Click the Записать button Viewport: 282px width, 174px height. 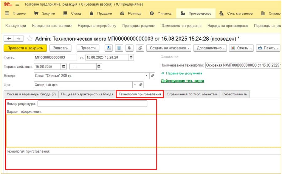(60, 48)
